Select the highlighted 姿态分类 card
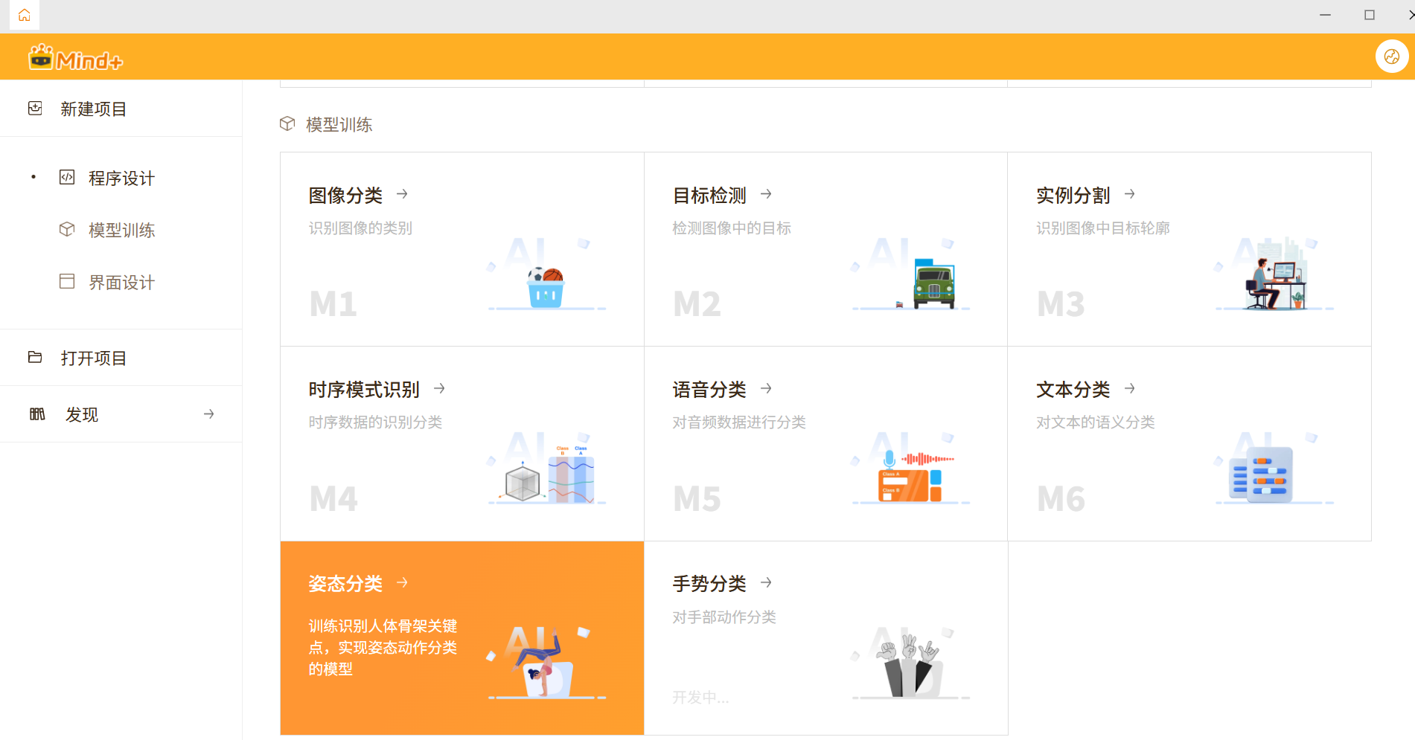The height and width of the screenshot is (740, 1415). coord(461,637)
